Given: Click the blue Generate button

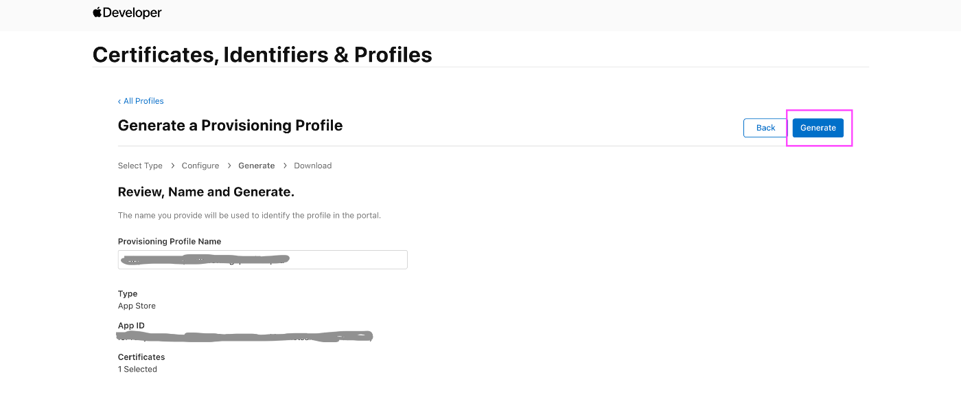Looking at the screenshot, I should [x=818, y=128].
